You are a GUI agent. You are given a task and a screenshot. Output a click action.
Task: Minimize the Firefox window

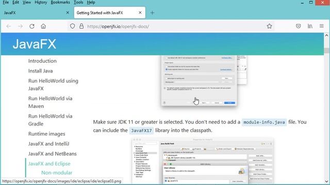(x=302, y=3)
